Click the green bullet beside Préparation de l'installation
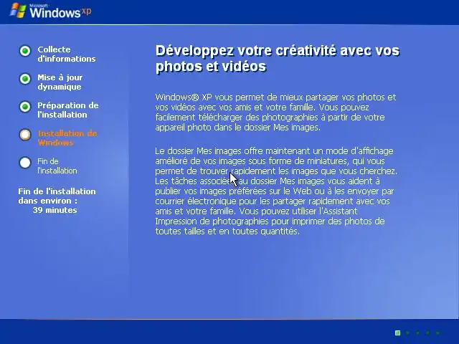This screenshot has height=344, width=459. 25,107
